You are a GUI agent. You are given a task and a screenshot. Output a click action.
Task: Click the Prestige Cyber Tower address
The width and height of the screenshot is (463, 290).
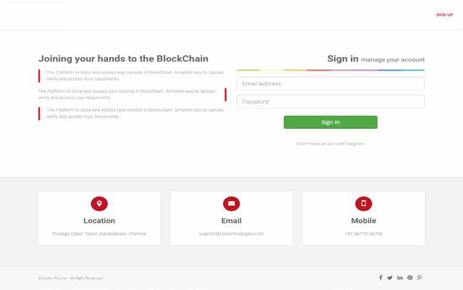tap(99, 234)
